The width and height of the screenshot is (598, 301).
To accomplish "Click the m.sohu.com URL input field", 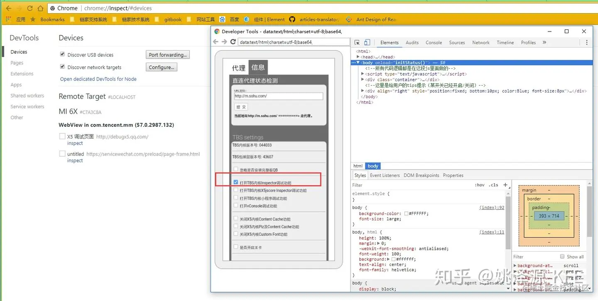I will [x=278, y=96].
